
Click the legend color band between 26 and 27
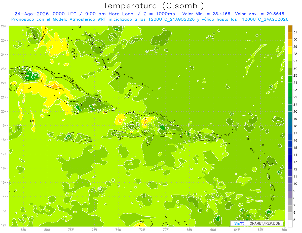point(290,65)
